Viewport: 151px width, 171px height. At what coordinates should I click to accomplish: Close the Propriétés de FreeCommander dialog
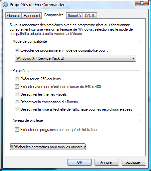tap(141, 3)
